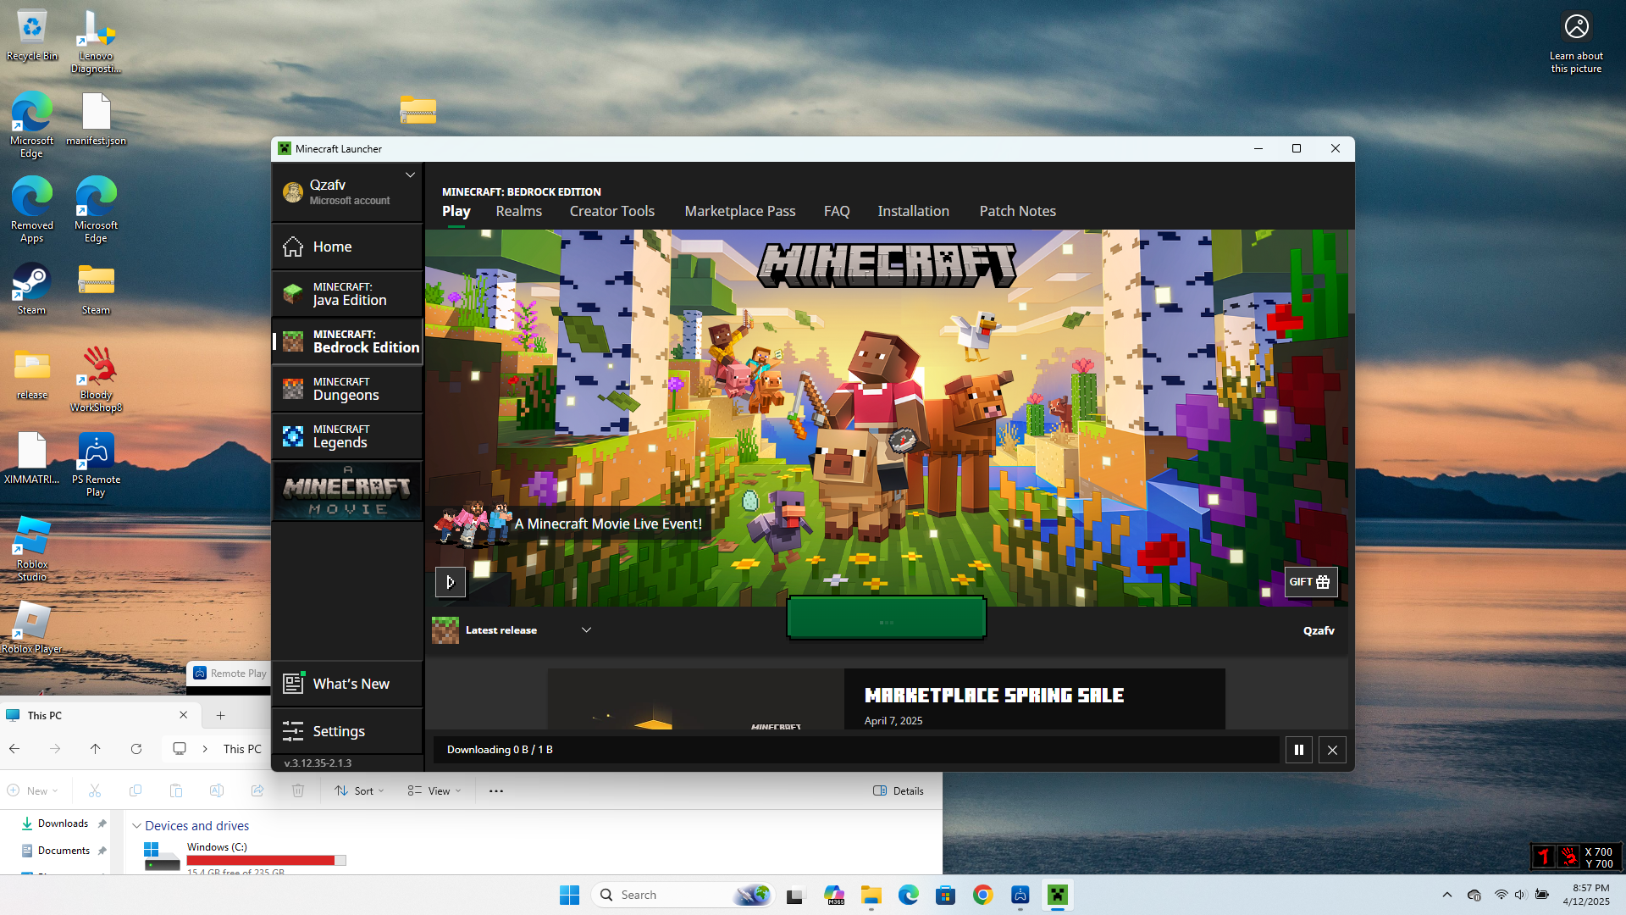Select Minecraft: Java Edition in the sidebar
The width and height of the screenshot is (1626, 915).
(347, 294)
